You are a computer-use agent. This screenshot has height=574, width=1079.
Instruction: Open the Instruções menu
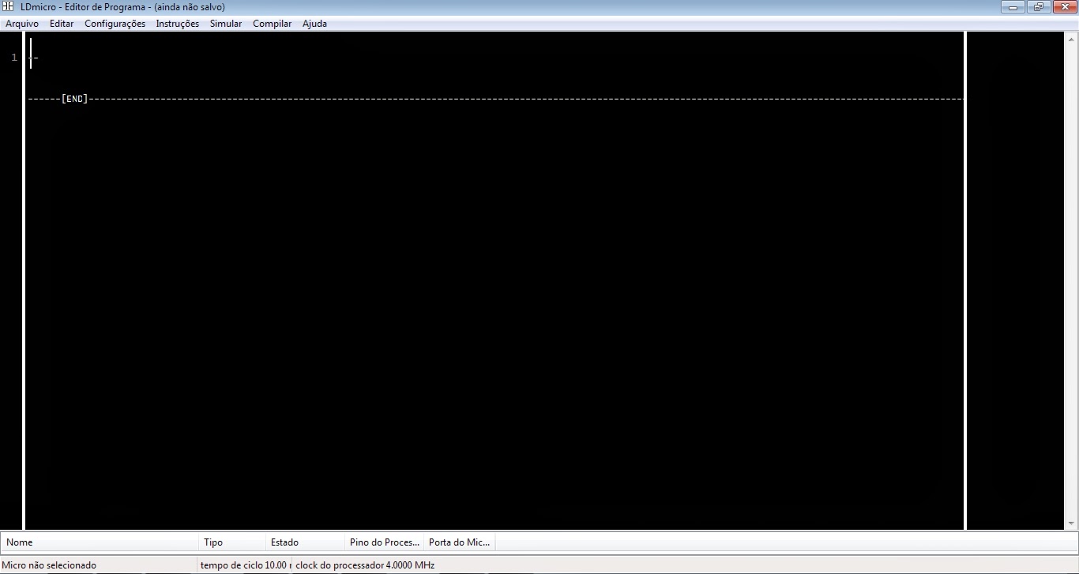178,24
